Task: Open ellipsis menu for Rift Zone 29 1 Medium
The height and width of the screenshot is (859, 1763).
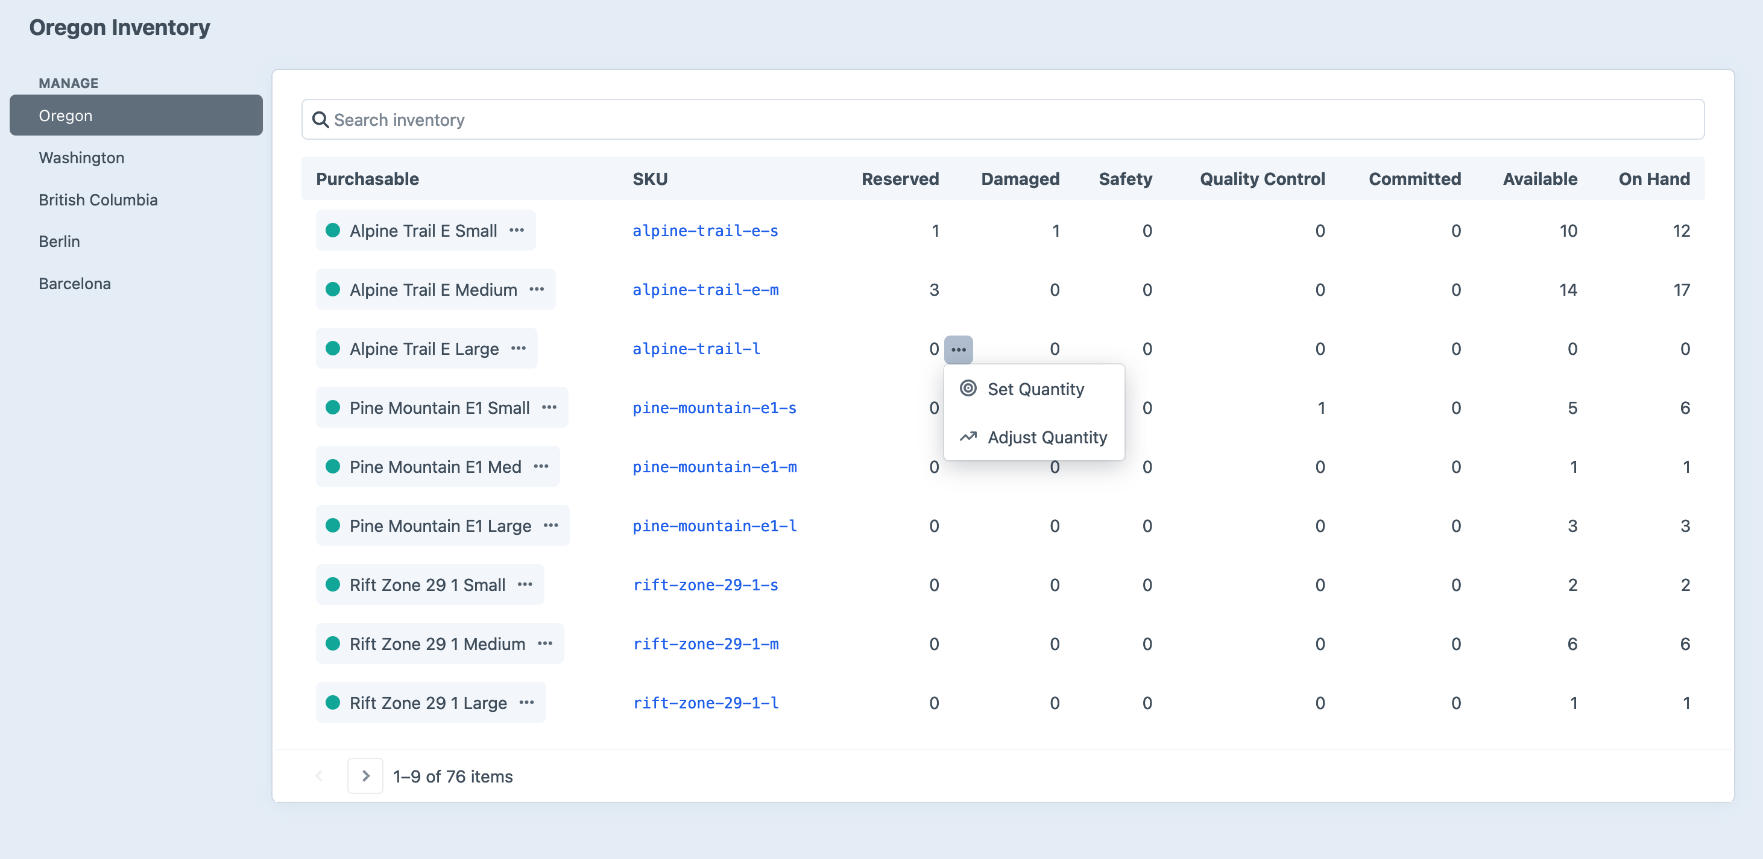Action: click(x=545, y=643)
